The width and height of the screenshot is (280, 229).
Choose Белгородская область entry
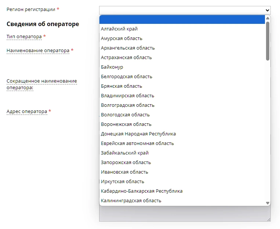pos(126,77)
